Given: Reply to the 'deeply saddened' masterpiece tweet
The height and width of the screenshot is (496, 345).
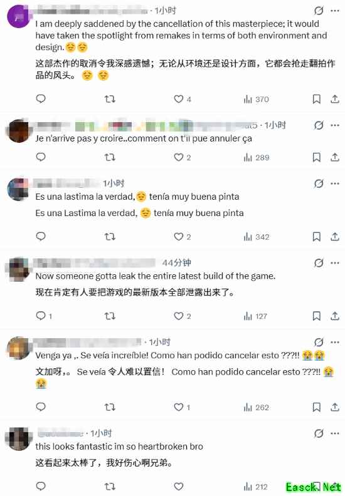Looking at the screenshot, I should click(x=41, y=99).
